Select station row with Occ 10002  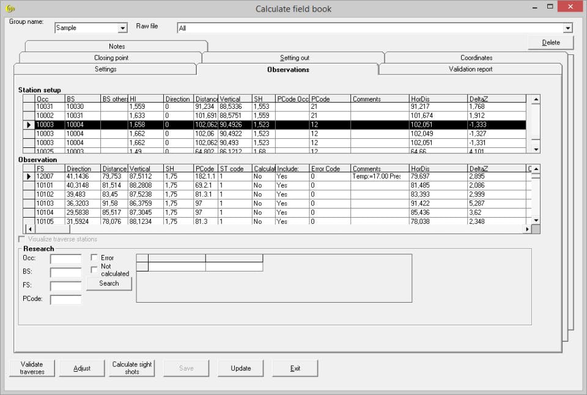coord(275,116)
